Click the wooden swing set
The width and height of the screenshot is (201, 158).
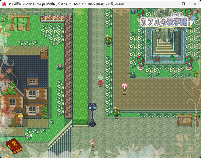click(20, 23)
